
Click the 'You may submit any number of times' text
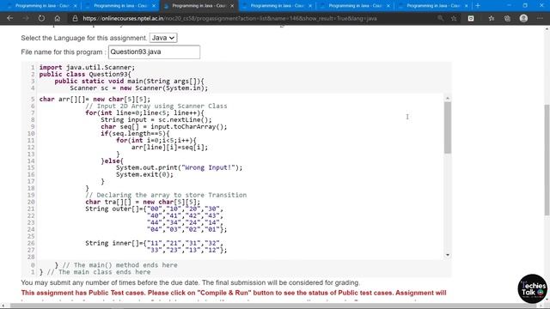coord(191,282)
